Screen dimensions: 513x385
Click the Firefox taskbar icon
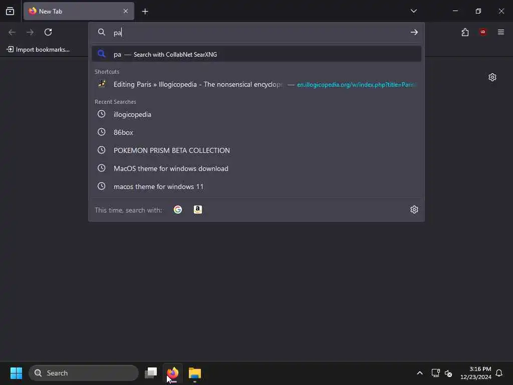(x=173, y=373)
